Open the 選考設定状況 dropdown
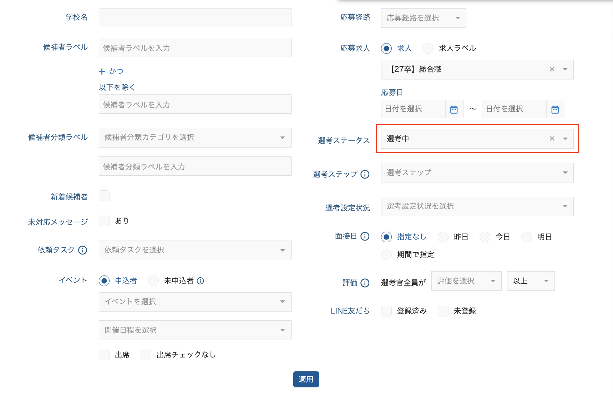 tap(477, 206)
